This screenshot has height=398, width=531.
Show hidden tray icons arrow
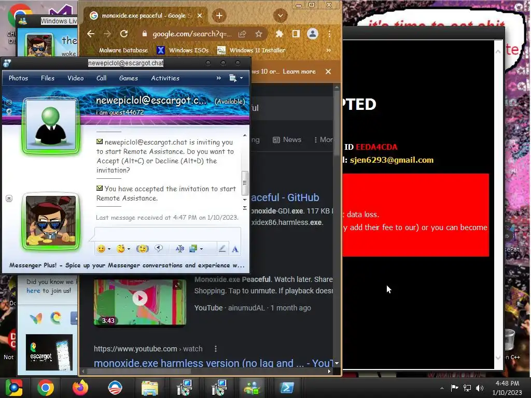pos(442,388)
